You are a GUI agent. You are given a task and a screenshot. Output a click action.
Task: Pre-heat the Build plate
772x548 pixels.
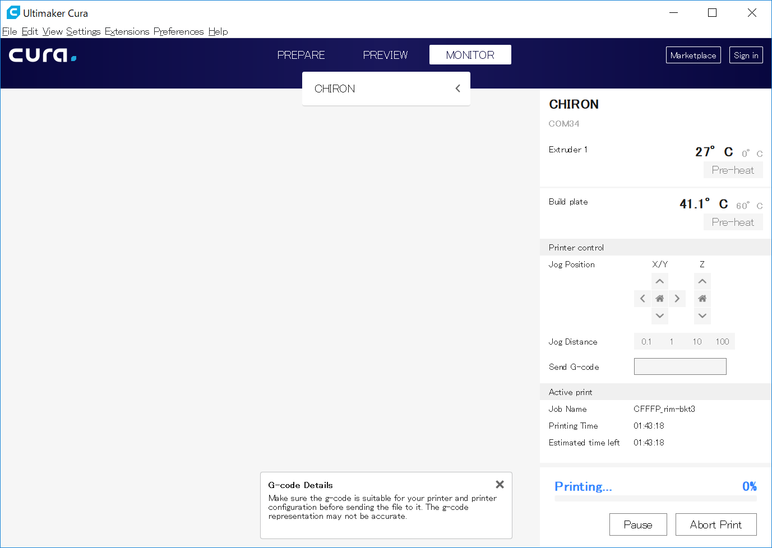pyautogui.click(x=733, y=222)
